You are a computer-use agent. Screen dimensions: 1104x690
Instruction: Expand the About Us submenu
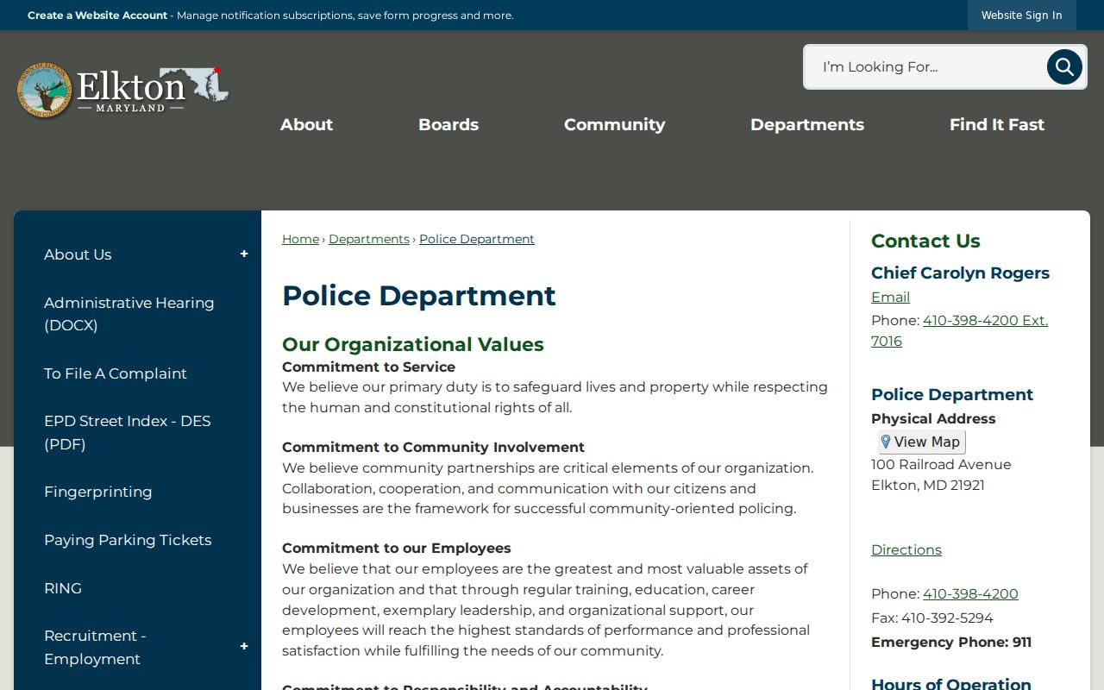[x=244, y=254]
